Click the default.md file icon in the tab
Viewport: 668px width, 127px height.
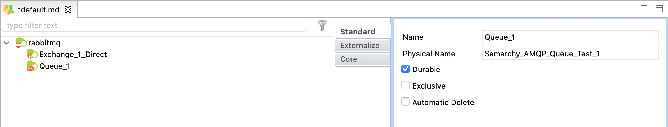pos(9,10)
